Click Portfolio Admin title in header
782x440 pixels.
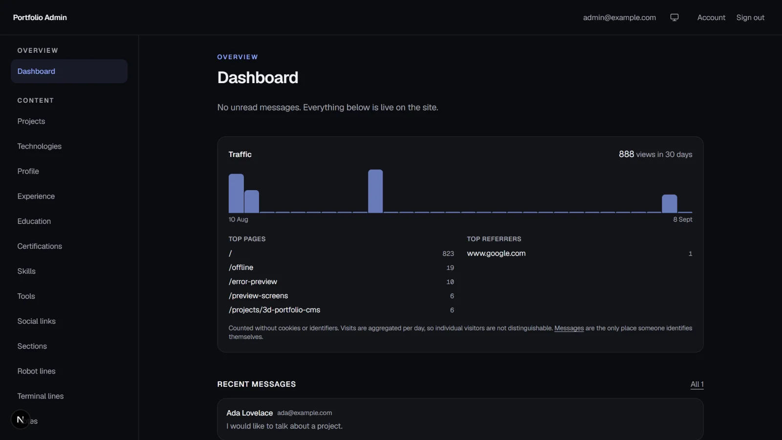[40, 18]
